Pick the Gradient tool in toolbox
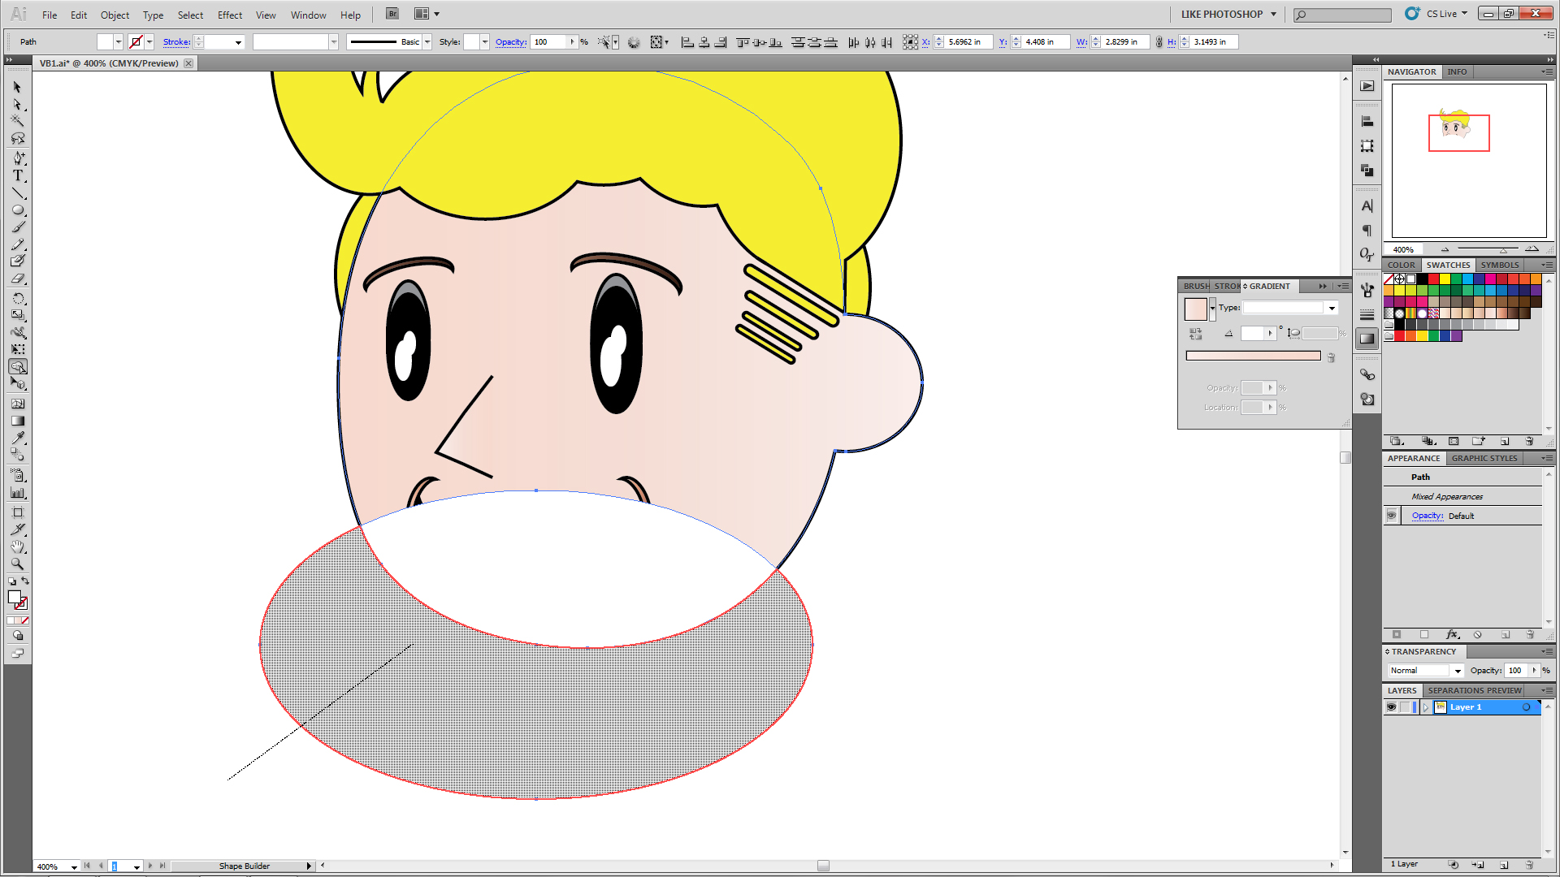The width and height of the screenshot is (1560, 877). pyautogui.click(x=17, y=421)
